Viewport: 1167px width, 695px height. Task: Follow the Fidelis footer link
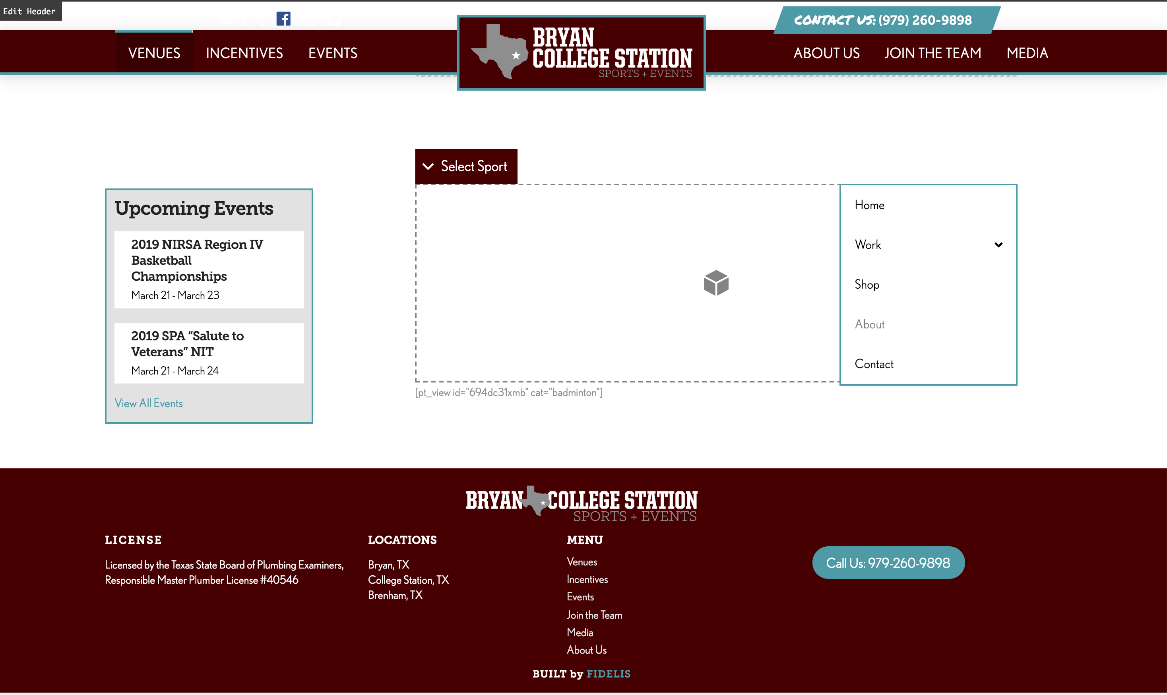click(x=609, y=674)
